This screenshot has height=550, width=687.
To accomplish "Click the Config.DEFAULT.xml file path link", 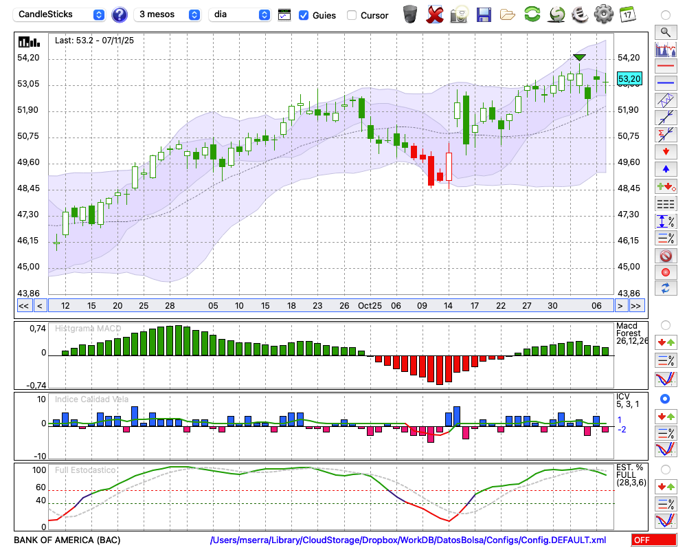I will pyautogui.click(x=408, y=540).
